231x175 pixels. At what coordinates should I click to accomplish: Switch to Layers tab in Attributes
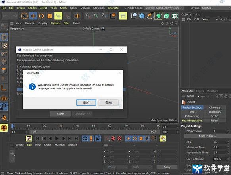200,91
